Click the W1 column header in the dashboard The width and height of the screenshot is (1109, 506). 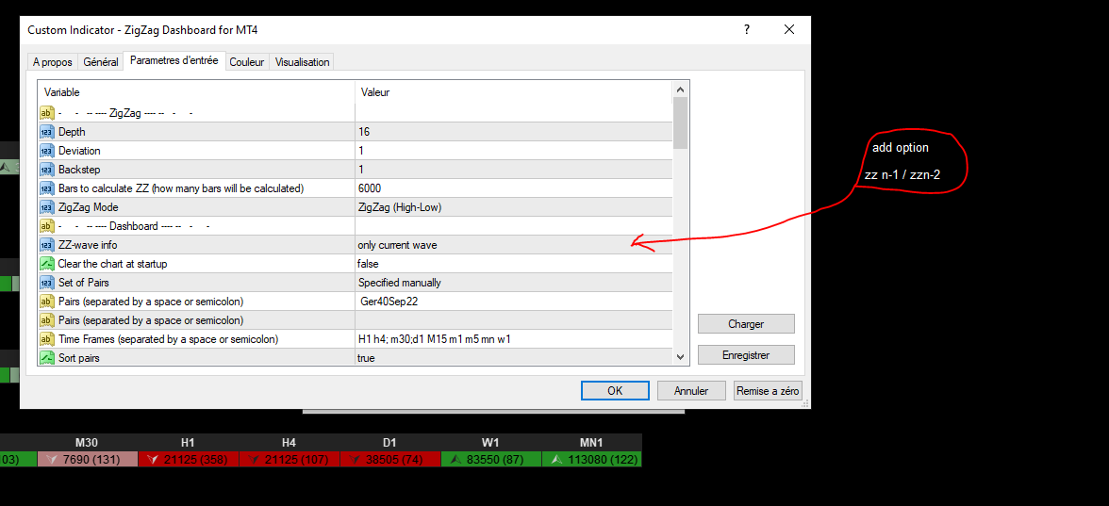pyautogui.click(x=490, y=443)
